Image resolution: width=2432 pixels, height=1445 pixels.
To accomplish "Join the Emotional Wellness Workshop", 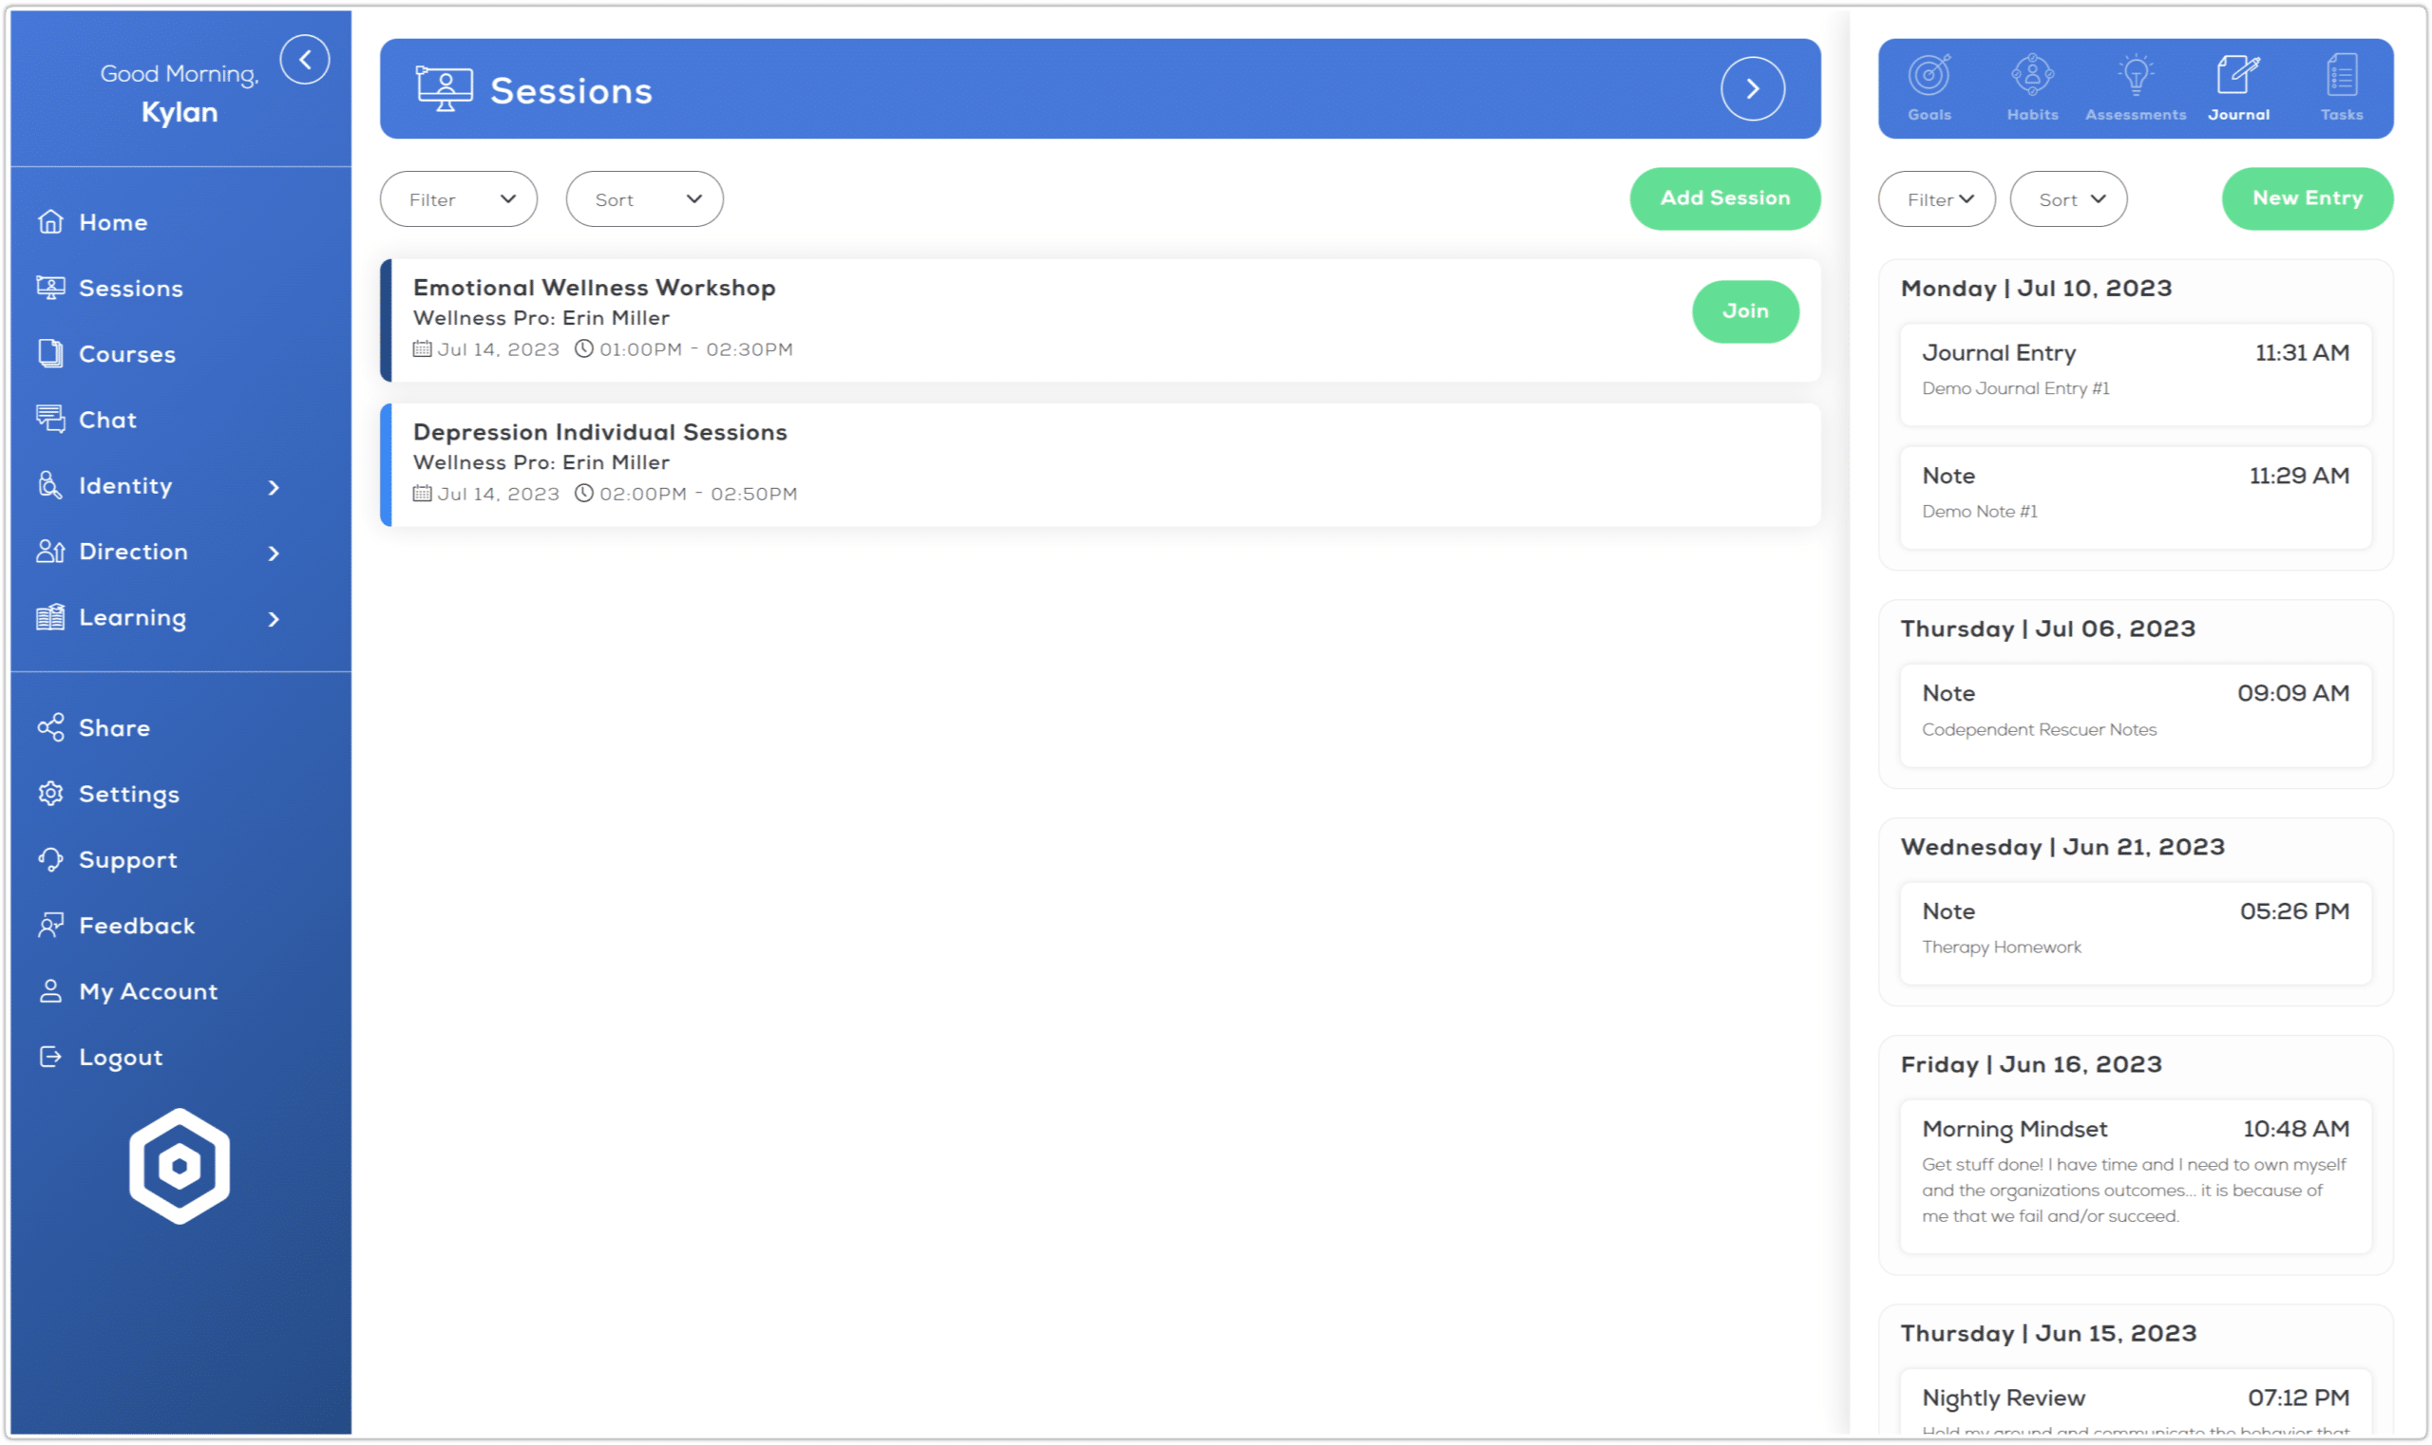I will (1744, 311).
